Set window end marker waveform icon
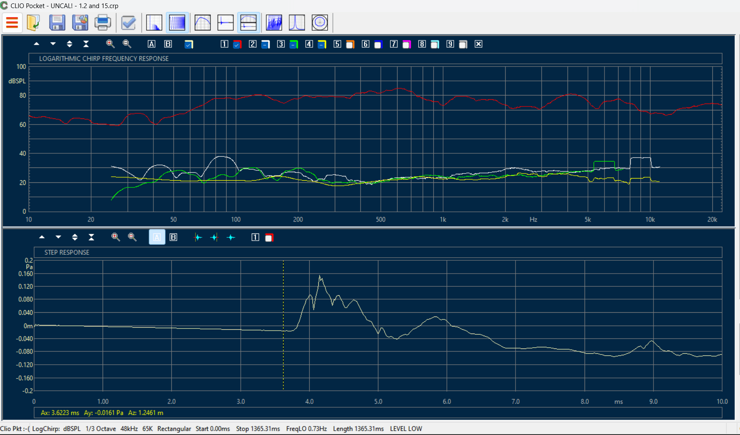The image size is (740, 435). pos(214,237)
